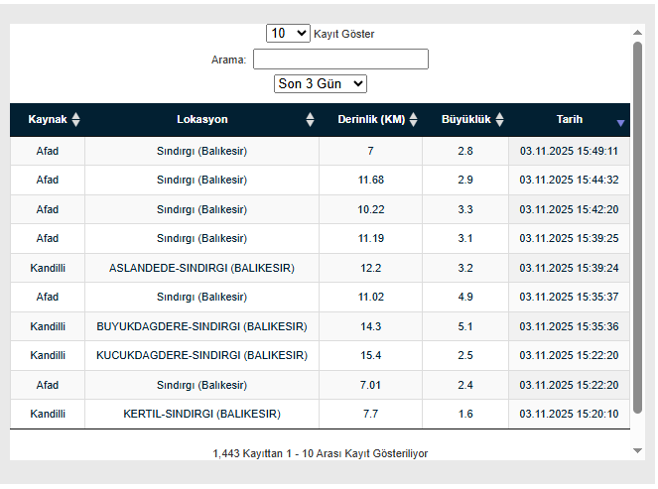
Task: Click sort arrows beside Büyüklük header
Action: point(500,120)
